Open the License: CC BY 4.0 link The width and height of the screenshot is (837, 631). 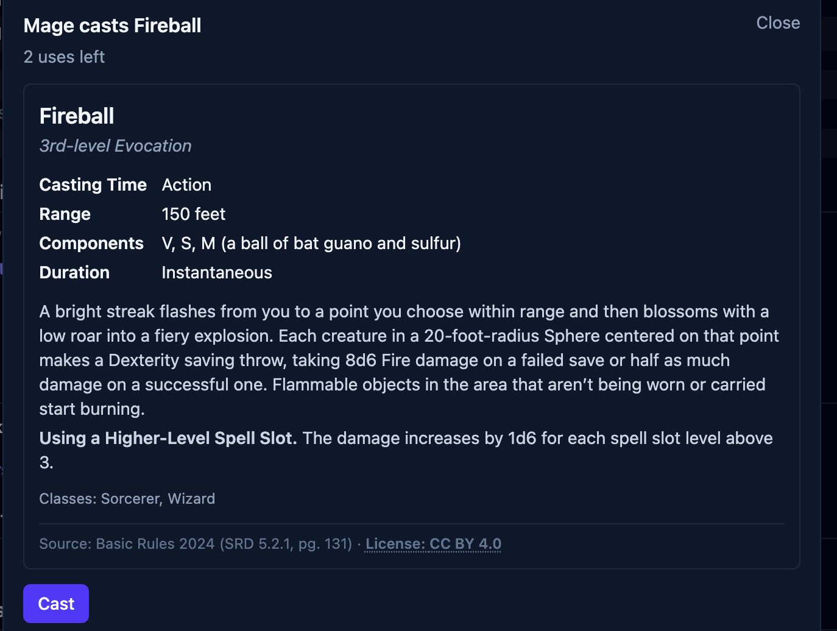coord(433,544)
